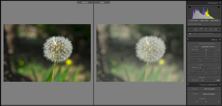Open the camera Profile dropdown
Screen dimensions: 222x106
(x=209, y=94)
